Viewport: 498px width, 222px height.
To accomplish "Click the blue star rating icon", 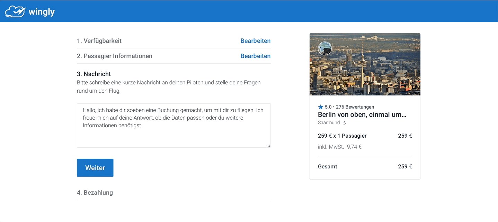I will [320, 107].
